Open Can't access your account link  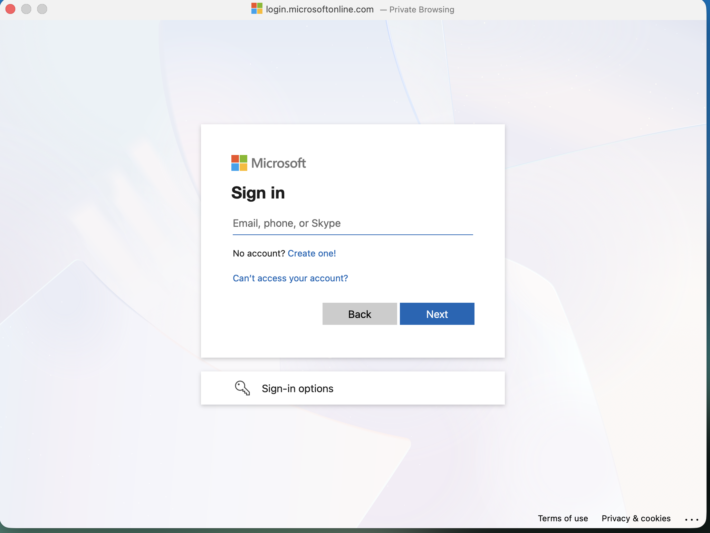click(x=290, y=278)
